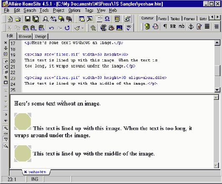
Task: Show more tag tabs with right arrow
Action: [x=218, y=17]
